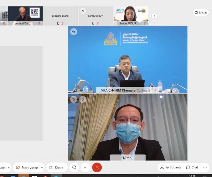
Task: Open the Start video options arrow
Action: pos(42,168)
